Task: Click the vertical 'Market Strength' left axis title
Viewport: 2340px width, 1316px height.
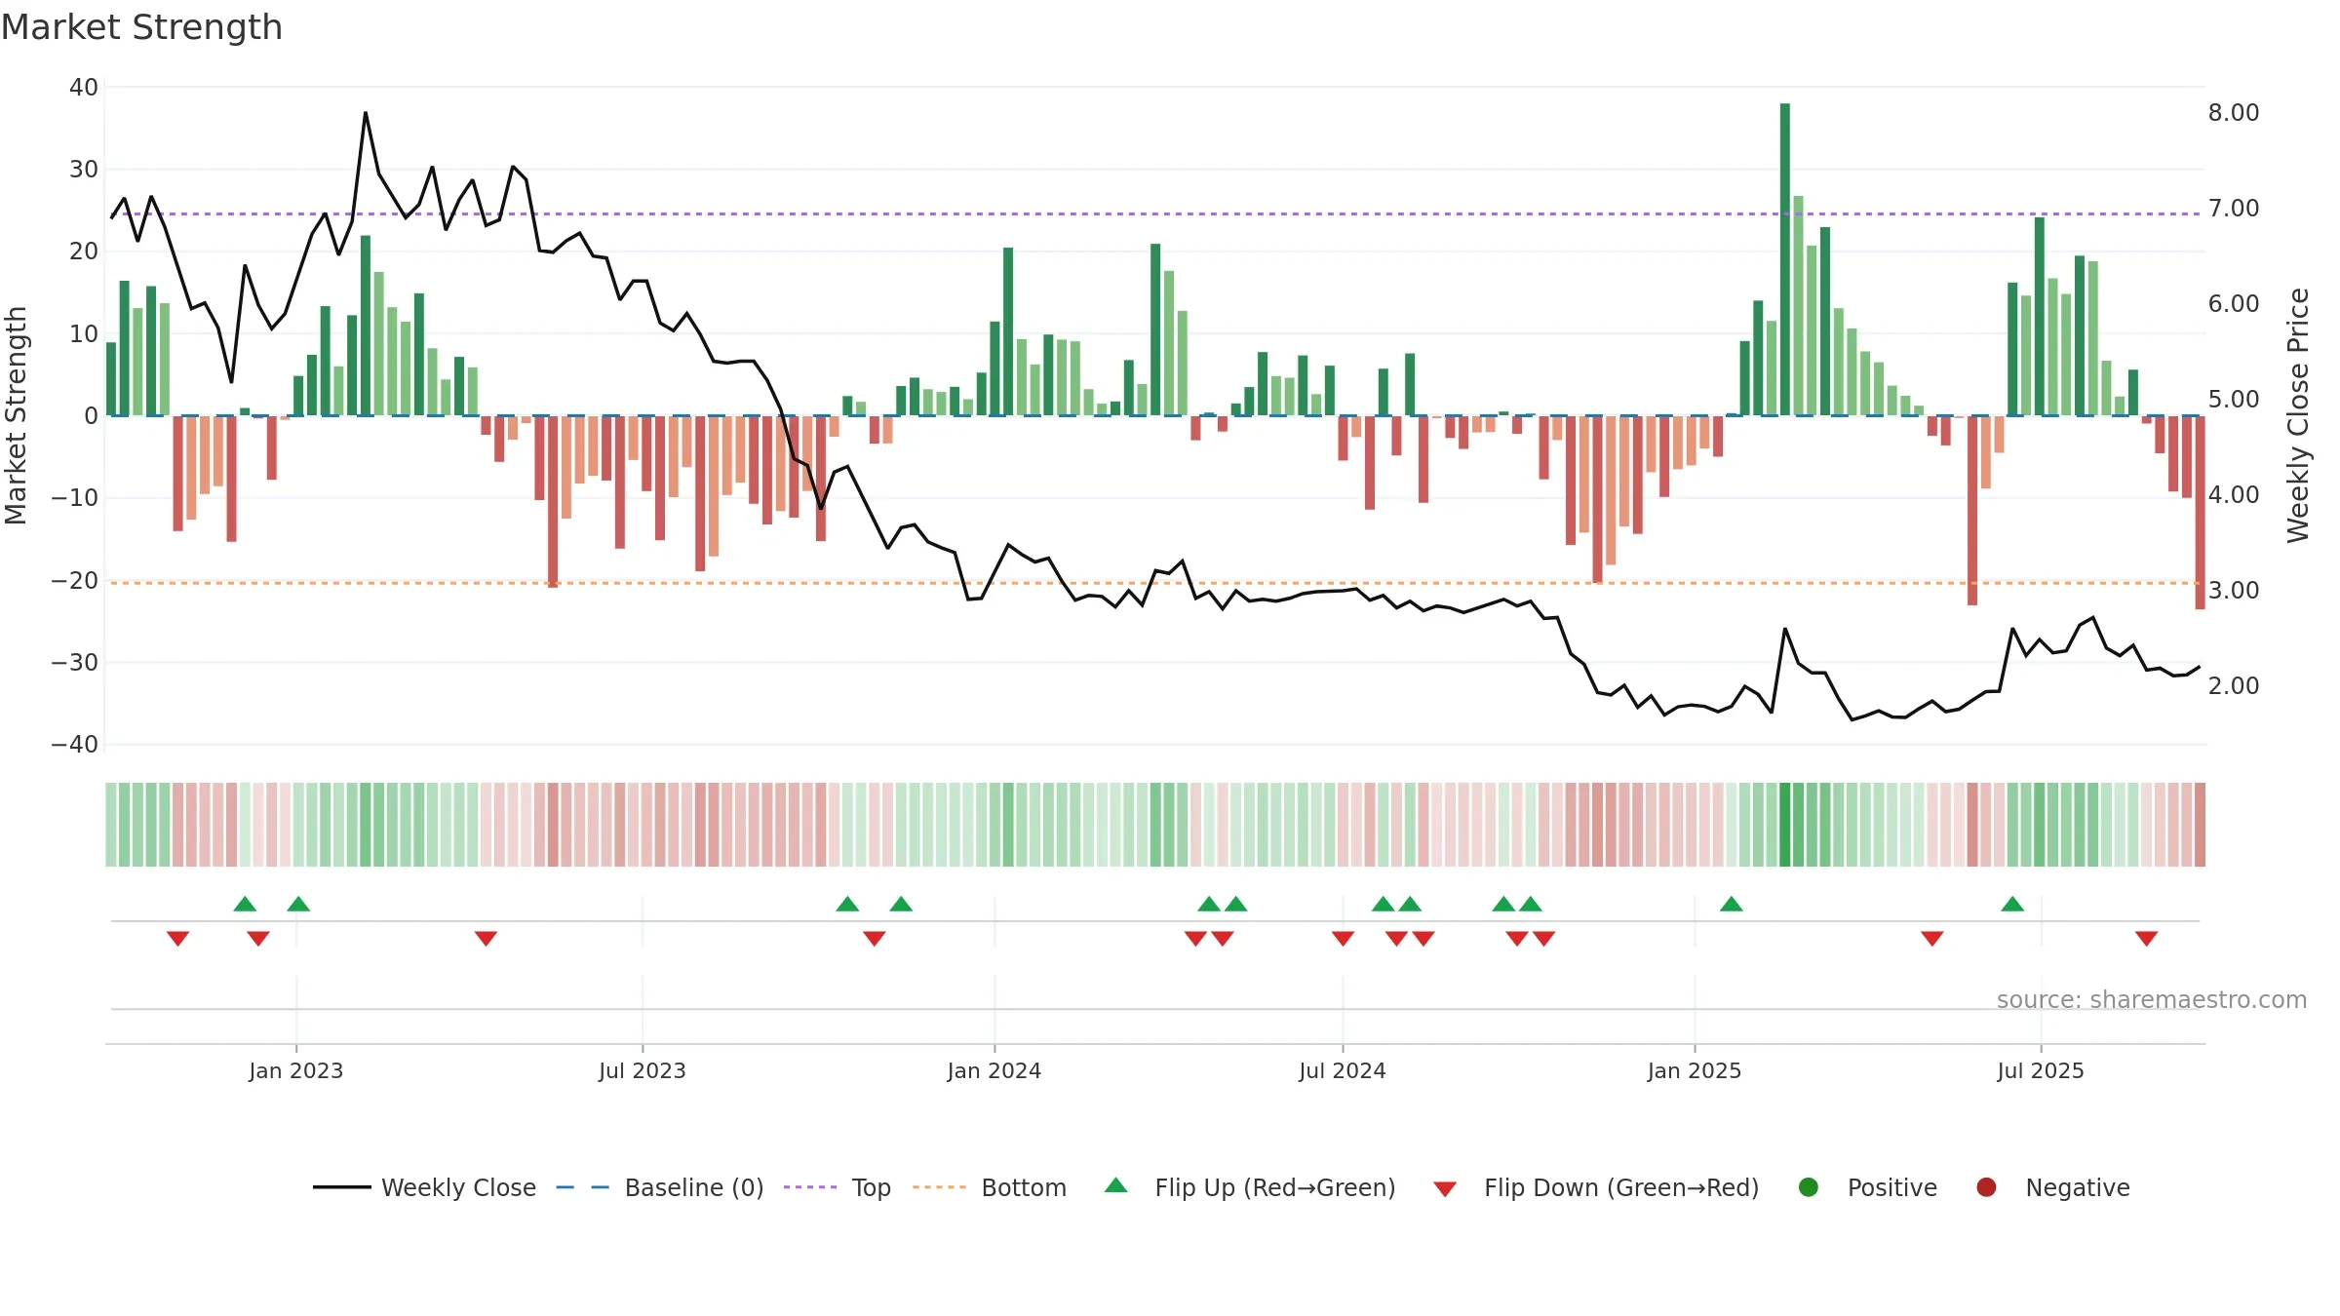Action: (x=17, y=415)
